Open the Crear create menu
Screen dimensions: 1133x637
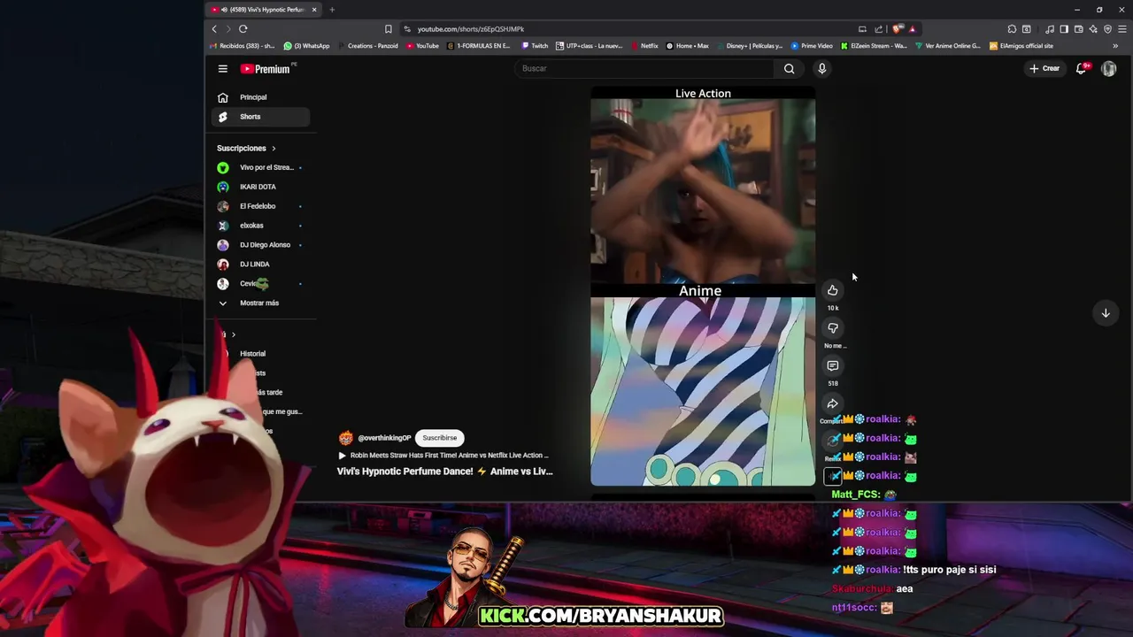(1044, 68)
